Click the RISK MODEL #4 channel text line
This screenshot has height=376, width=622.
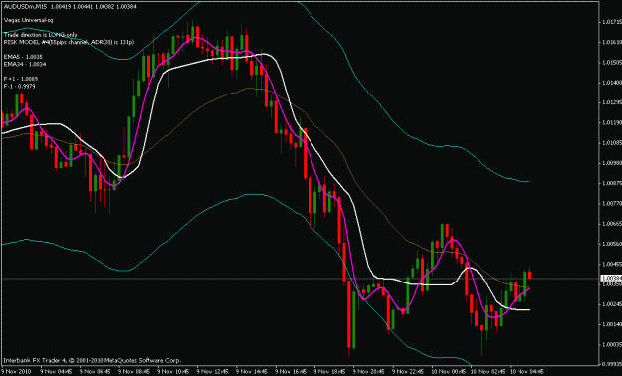point(69,41)
